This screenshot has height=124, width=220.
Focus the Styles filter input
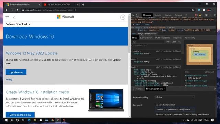click(x=148, y=42)
